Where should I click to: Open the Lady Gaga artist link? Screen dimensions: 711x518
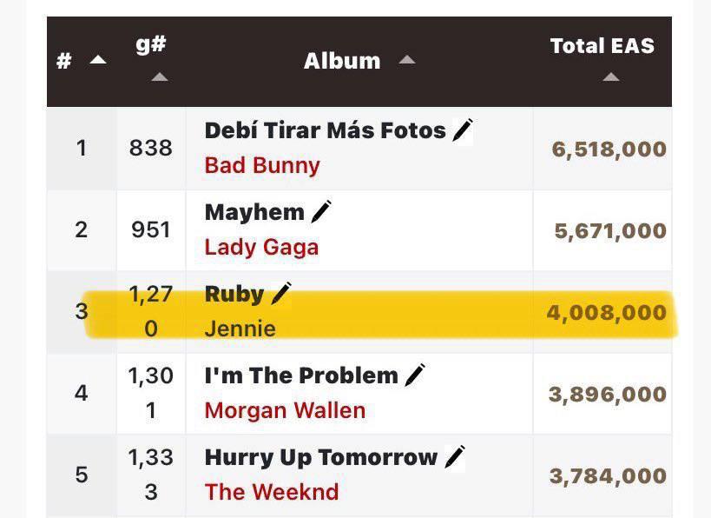[261, 248]
